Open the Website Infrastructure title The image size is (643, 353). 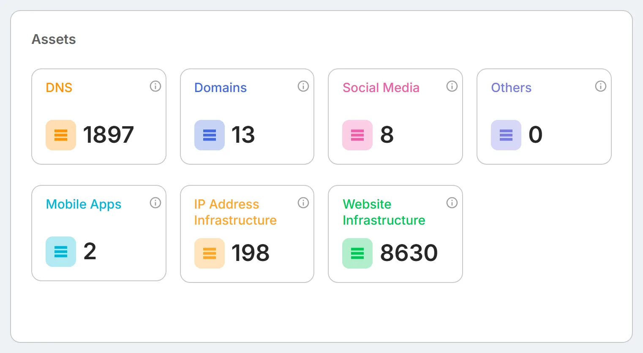point(384,212)
